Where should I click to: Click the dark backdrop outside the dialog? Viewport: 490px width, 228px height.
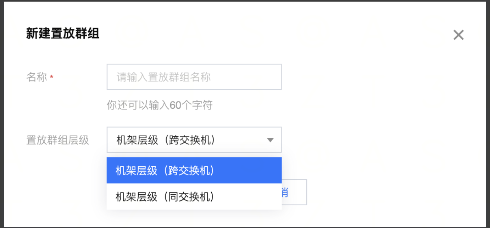(2, 113)
